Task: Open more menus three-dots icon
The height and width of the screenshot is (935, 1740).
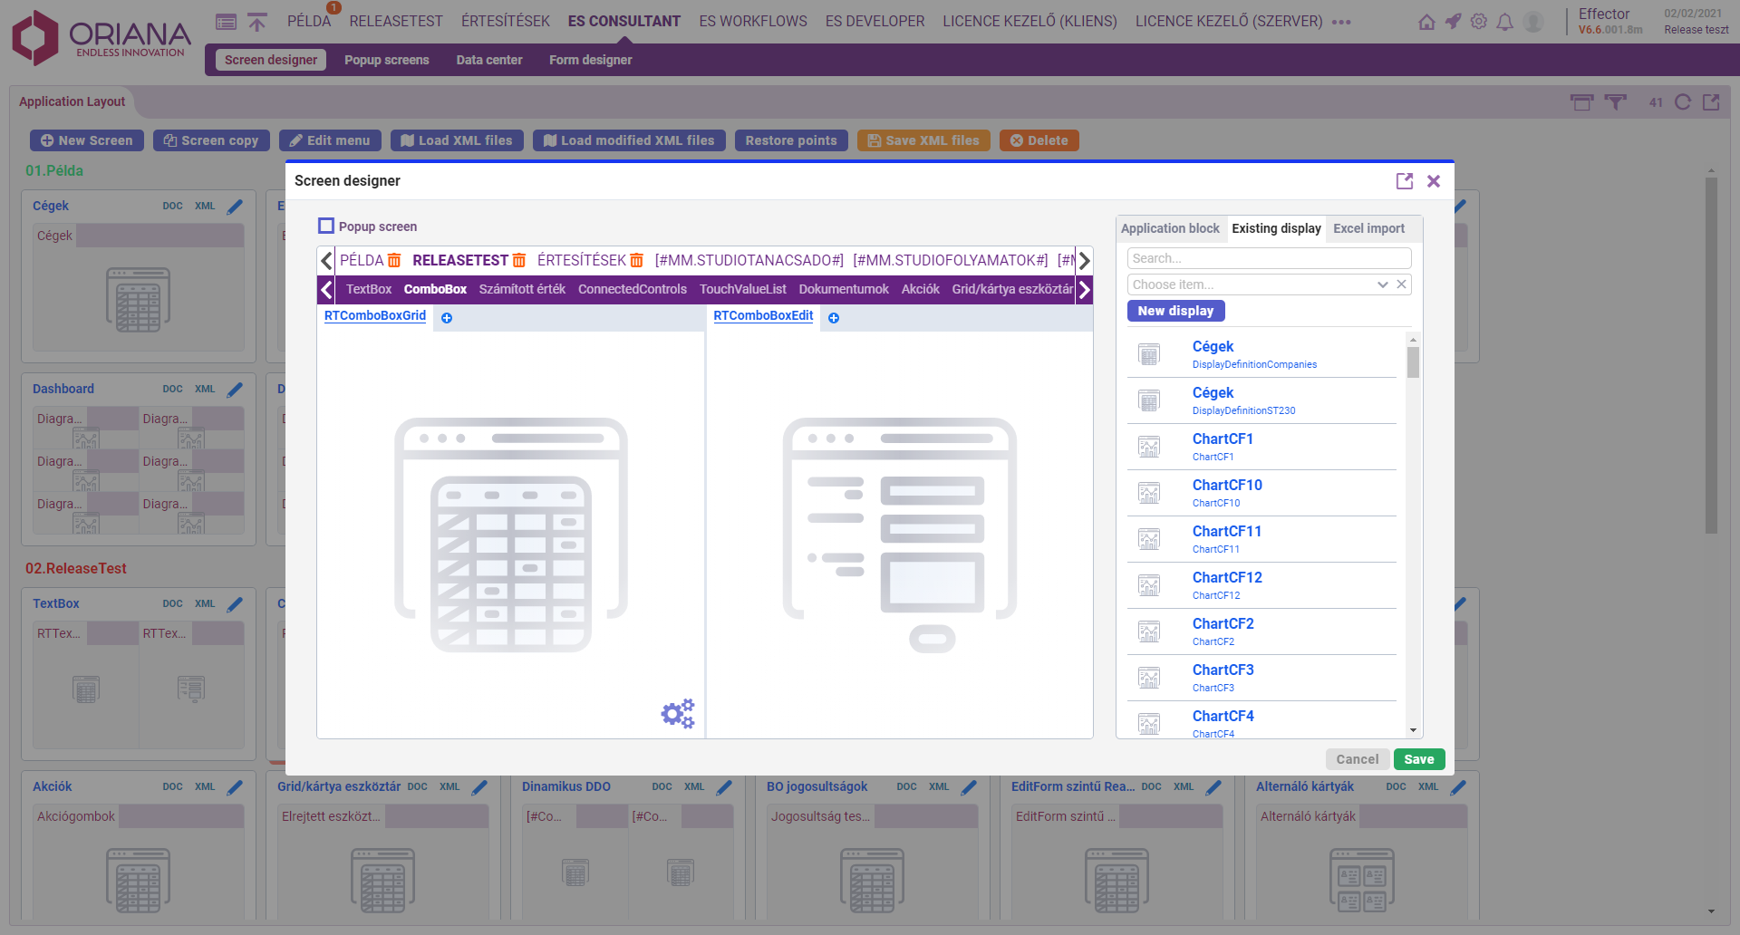Action: tap(1342, 22)
